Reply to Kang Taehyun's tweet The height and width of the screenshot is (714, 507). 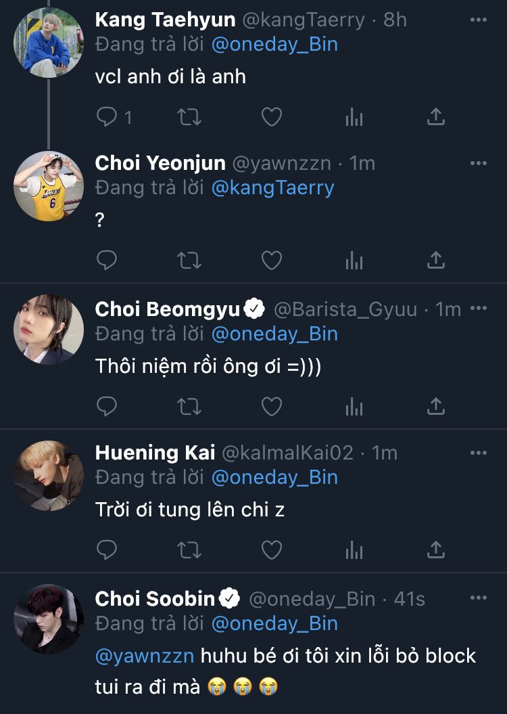[x=107, y=117]
